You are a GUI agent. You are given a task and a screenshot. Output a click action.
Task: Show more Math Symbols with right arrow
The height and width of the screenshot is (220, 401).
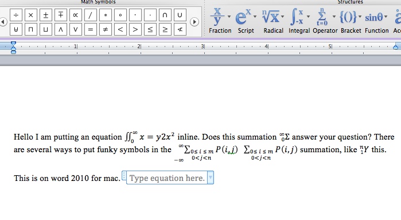(x=194, y=22)
